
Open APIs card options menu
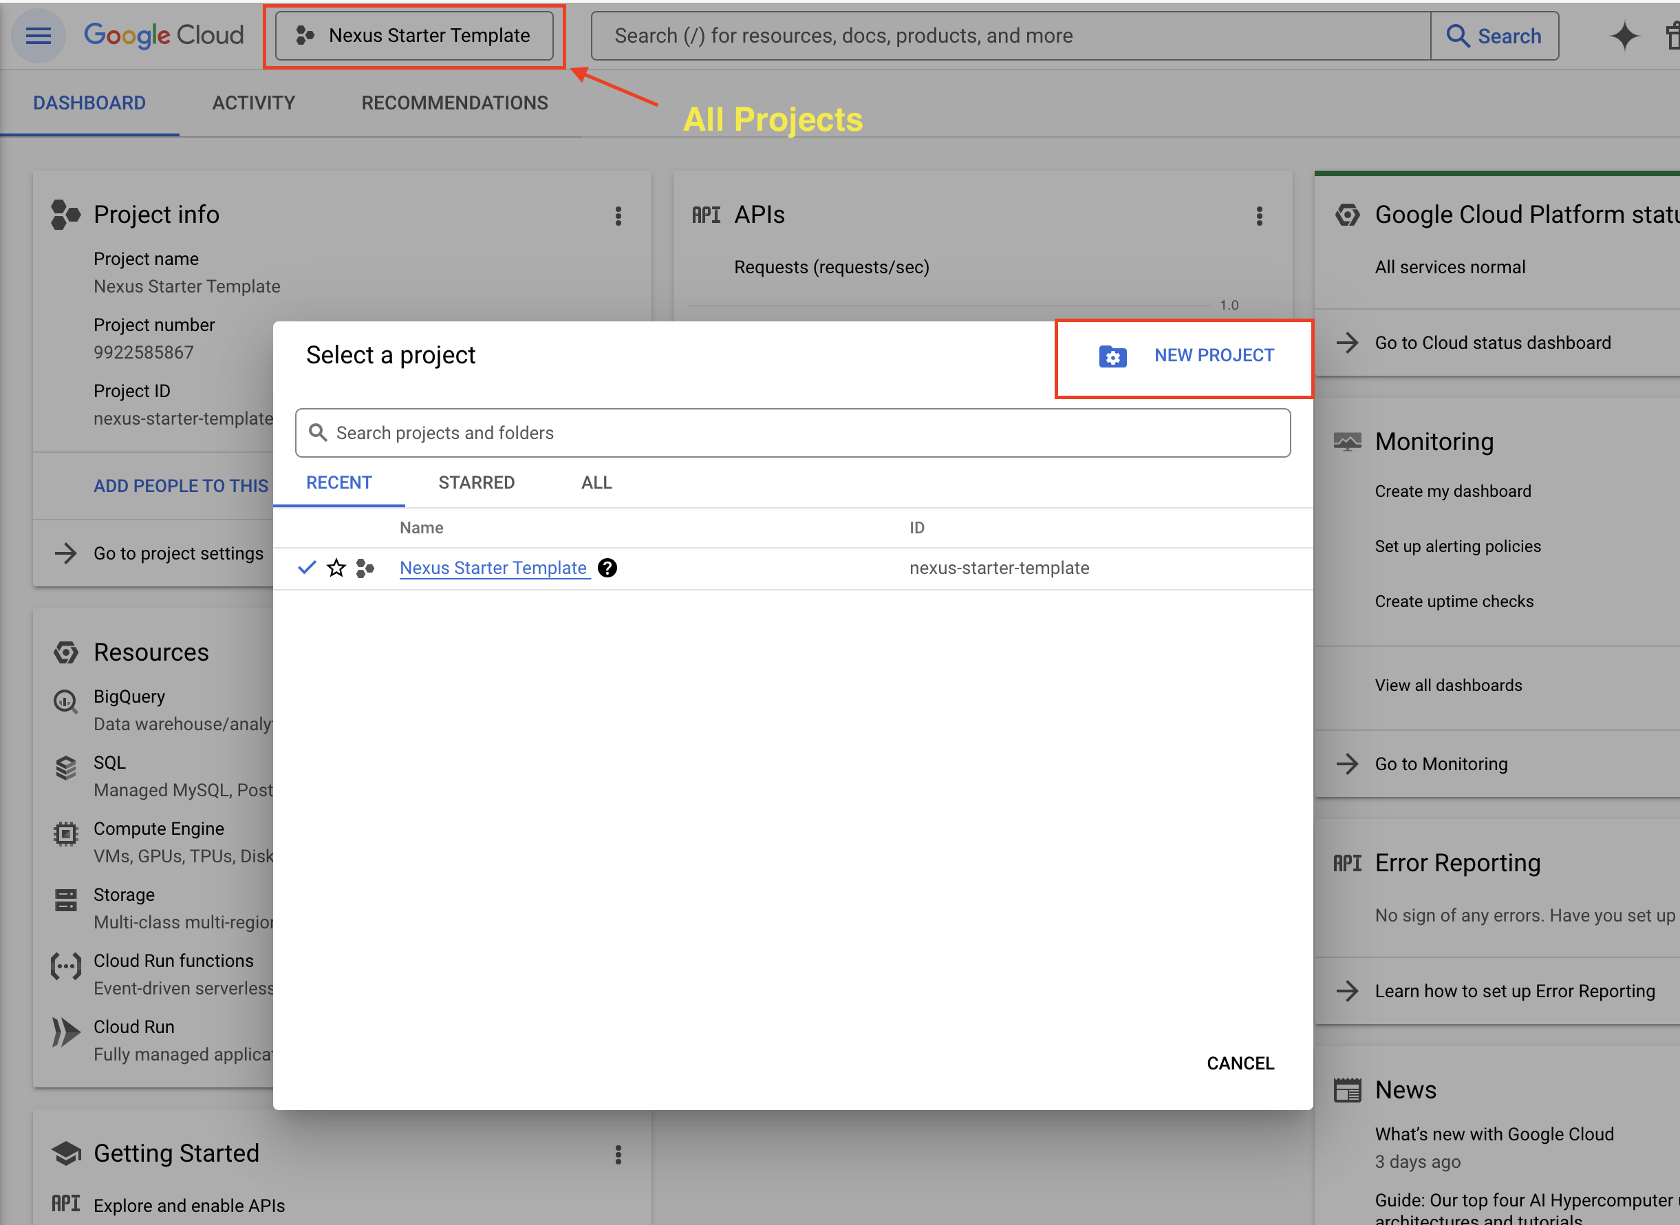click(x=1259, y=216)
